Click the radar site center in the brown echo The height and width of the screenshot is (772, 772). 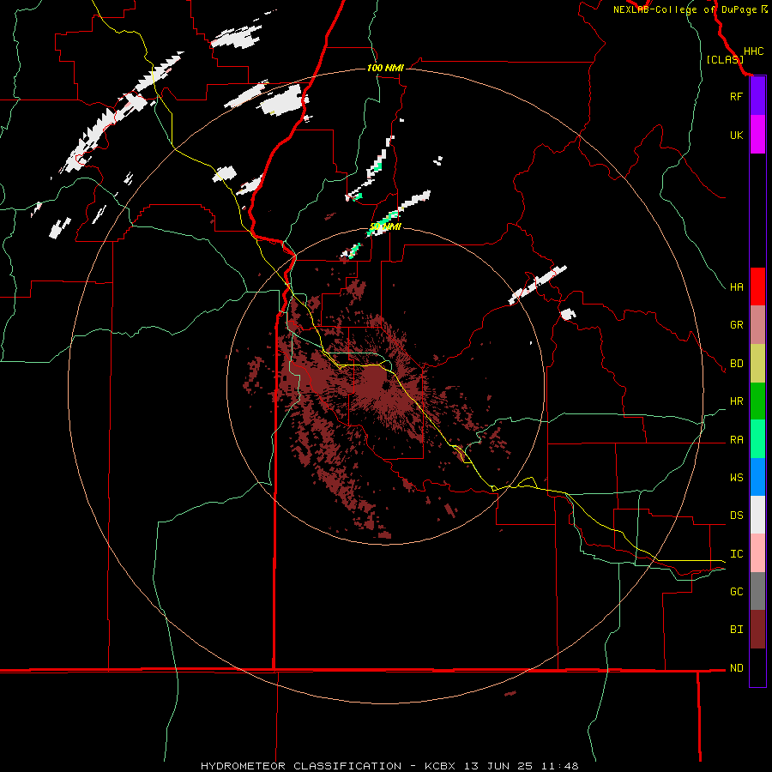point(385,385)
